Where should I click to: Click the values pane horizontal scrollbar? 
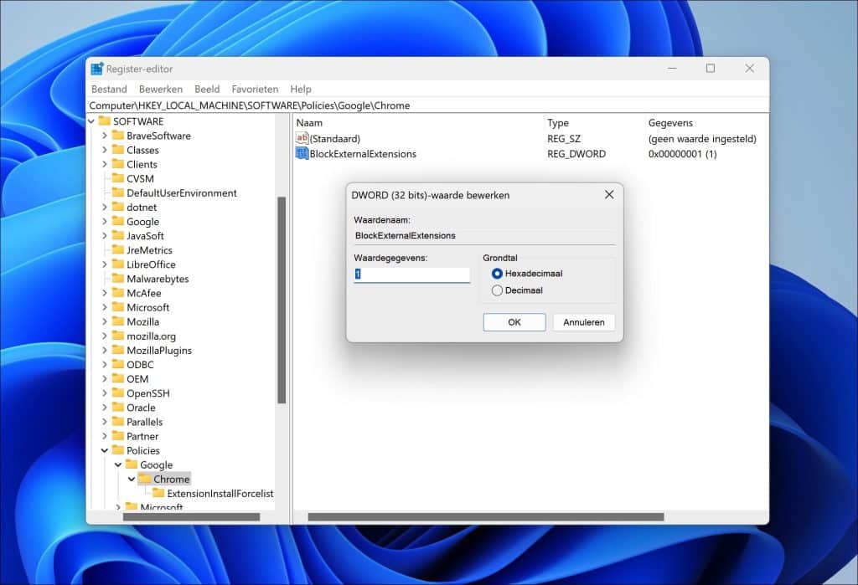coord(486,516)
